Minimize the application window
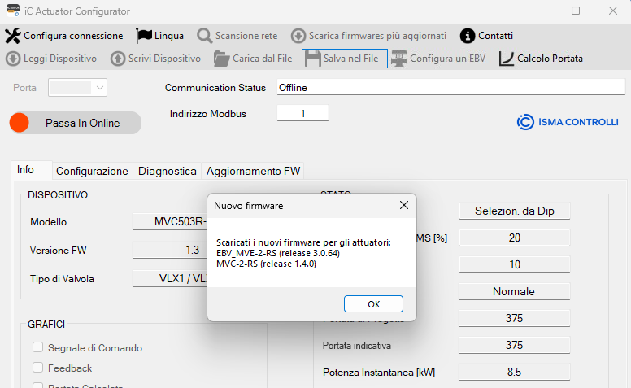The width and height of the screenshot is (631, 388). tap(539, 11)
